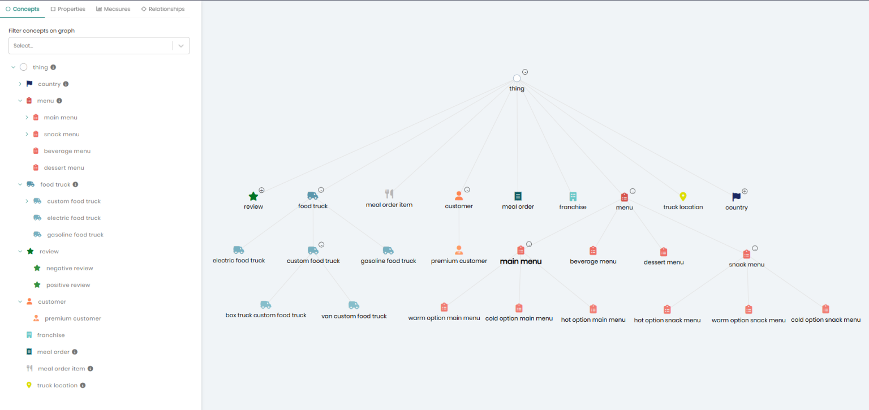Click the dessert menu clipboard icon in the graph
Viewport: 869px width, 410px height.
click(x=663, y=252)
